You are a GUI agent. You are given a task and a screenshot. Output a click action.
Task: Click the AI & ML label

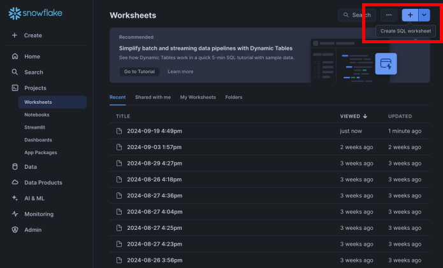pos(34,199)
